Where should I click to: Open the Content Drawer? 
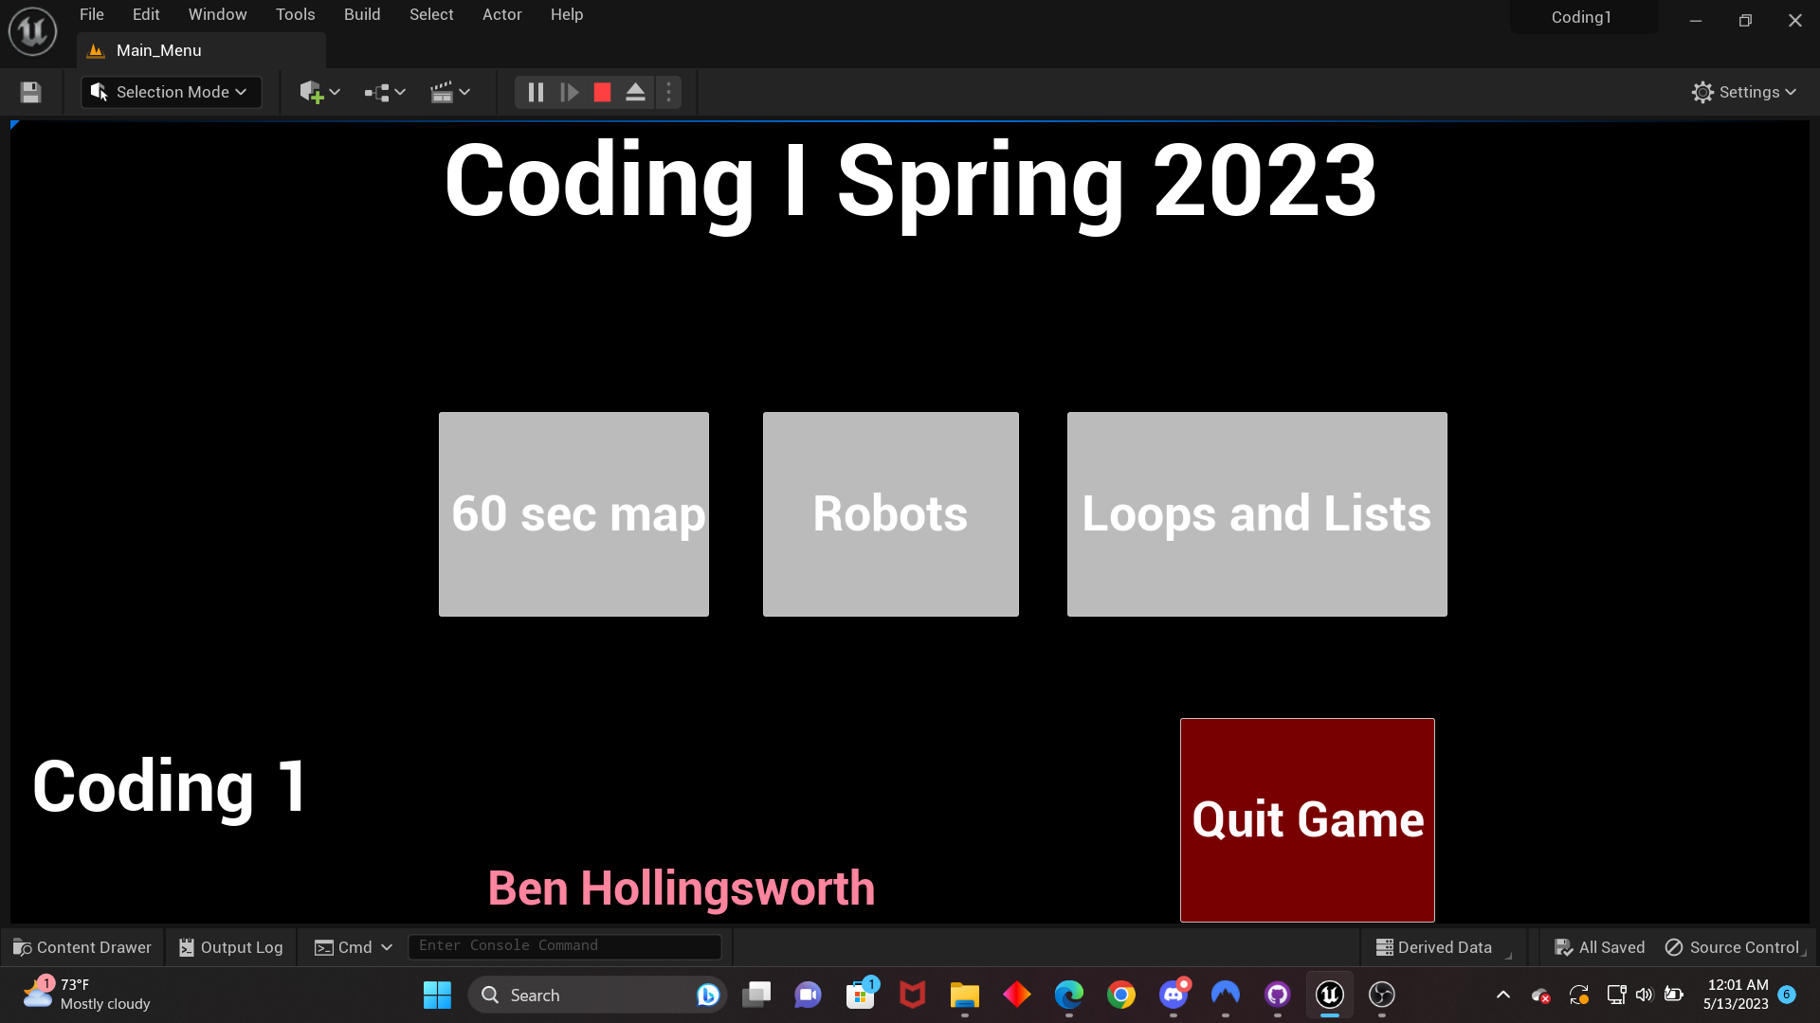82,946
